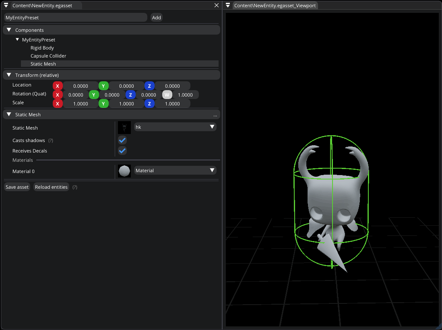Toggle the Receives Decals checkbox
Viewport: 442px width, 330px height.
pyautogui.click(x=122, y=151)
